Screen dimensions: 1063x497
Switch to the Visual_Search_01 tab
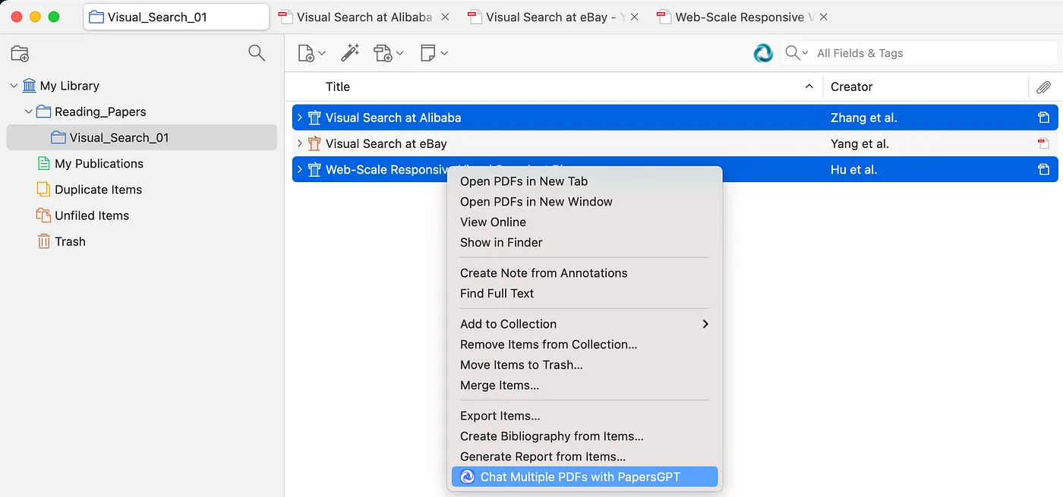[176, 17]
